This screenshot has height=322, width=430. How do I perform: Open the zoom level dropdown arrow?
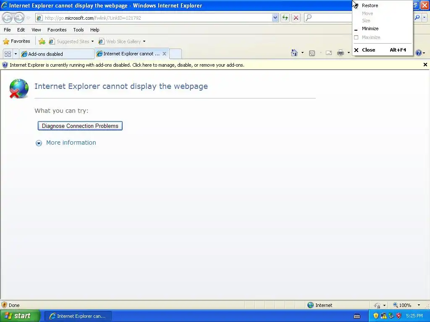[419, 305]
